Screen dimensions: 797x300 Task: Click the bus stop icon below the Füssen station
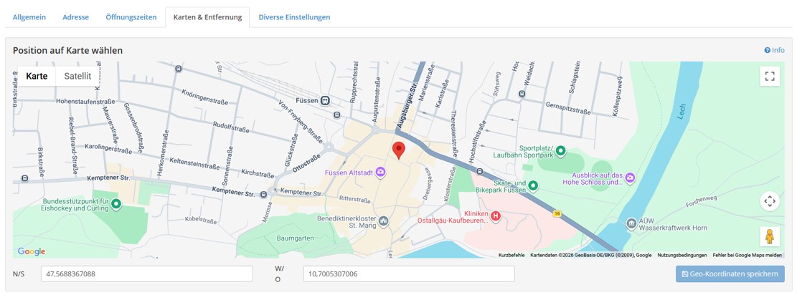[x=336, y=115]
